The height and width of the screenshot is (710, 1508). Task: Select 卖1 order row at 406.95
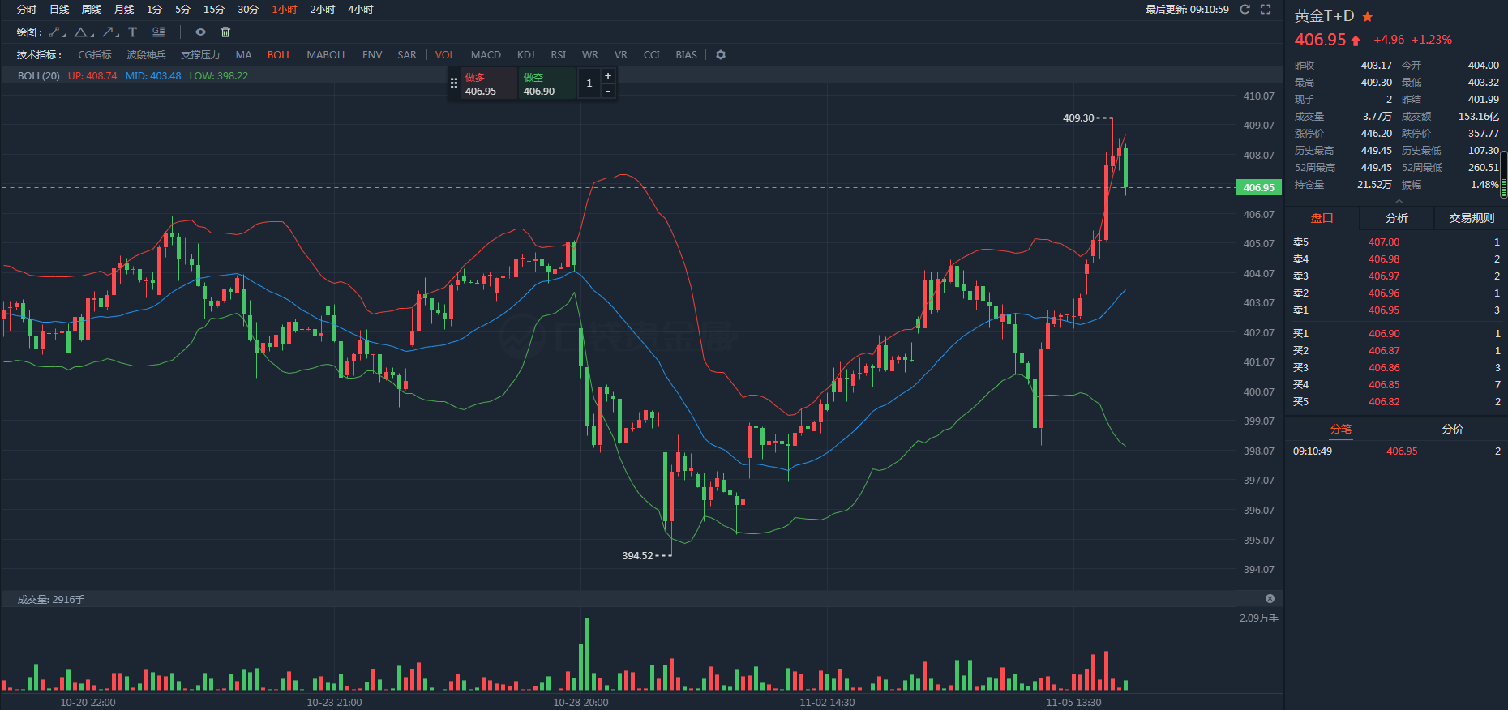click(1396, 310)
